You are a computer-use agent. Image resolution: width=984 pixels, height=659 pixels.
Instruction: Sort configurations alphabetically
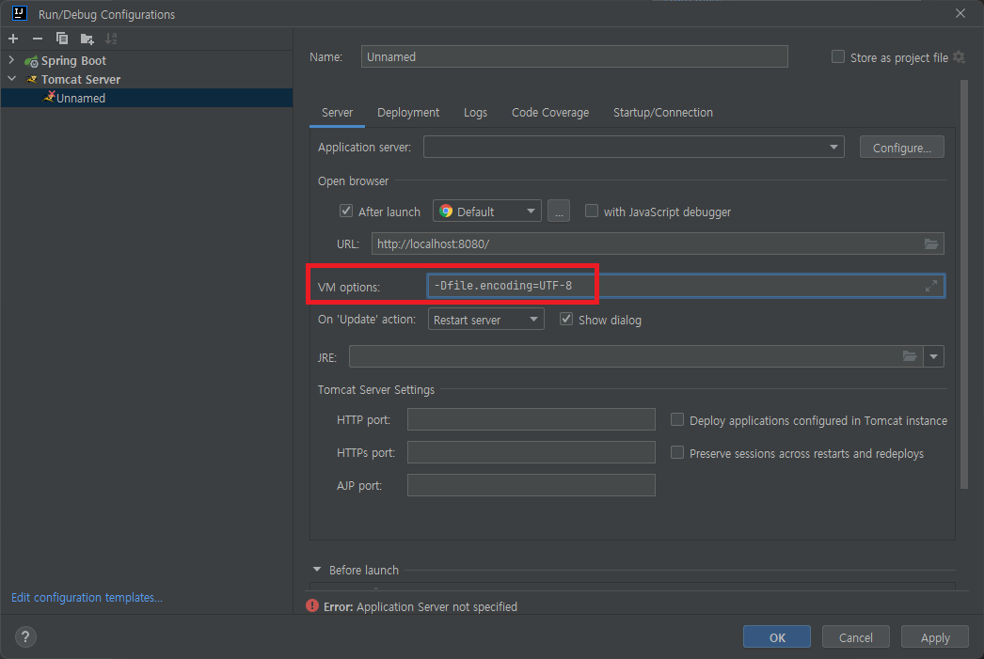(x=111, y=39)
